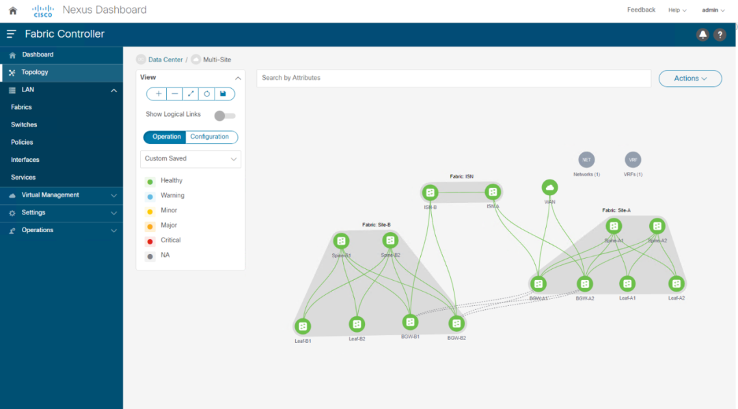Open the notifications bell
Viewport: 738px width, 409px height.
(702, 35)
